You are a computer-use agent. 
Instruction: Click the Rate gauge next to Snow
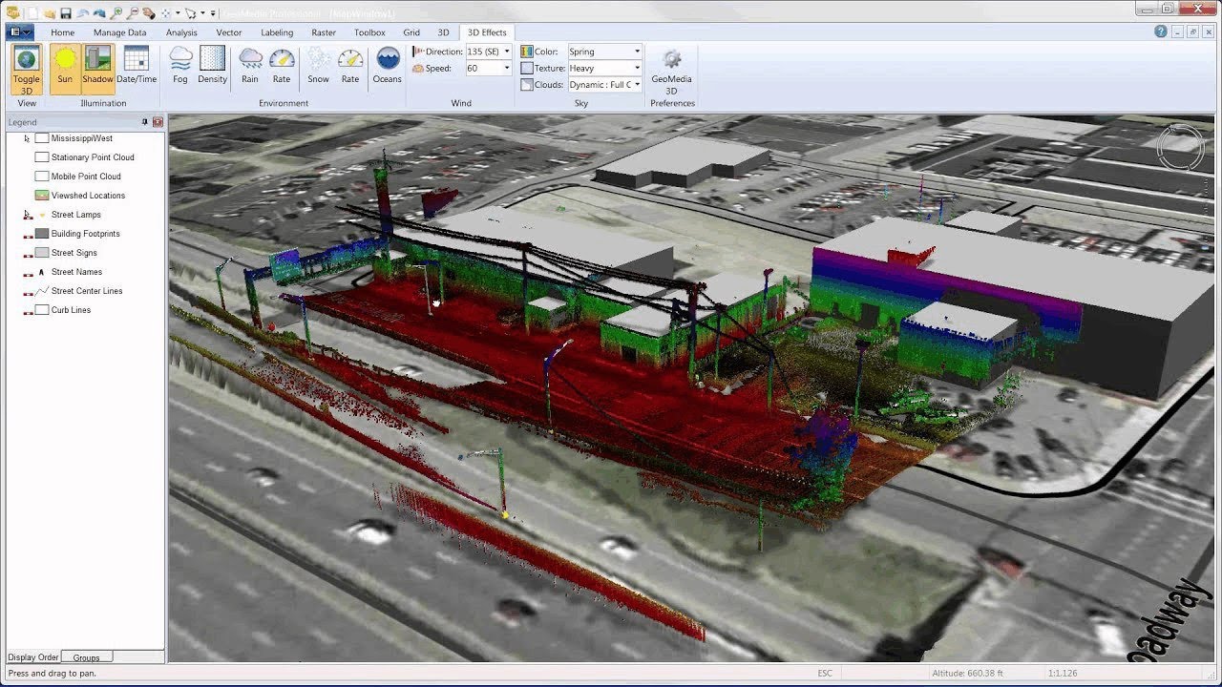coord(350,66)
